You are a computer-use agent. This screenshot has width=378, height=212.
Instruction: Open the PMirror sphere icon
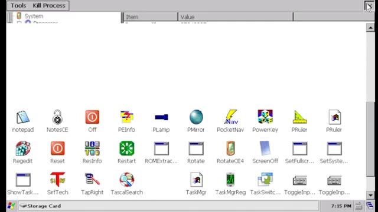(196, 117)
